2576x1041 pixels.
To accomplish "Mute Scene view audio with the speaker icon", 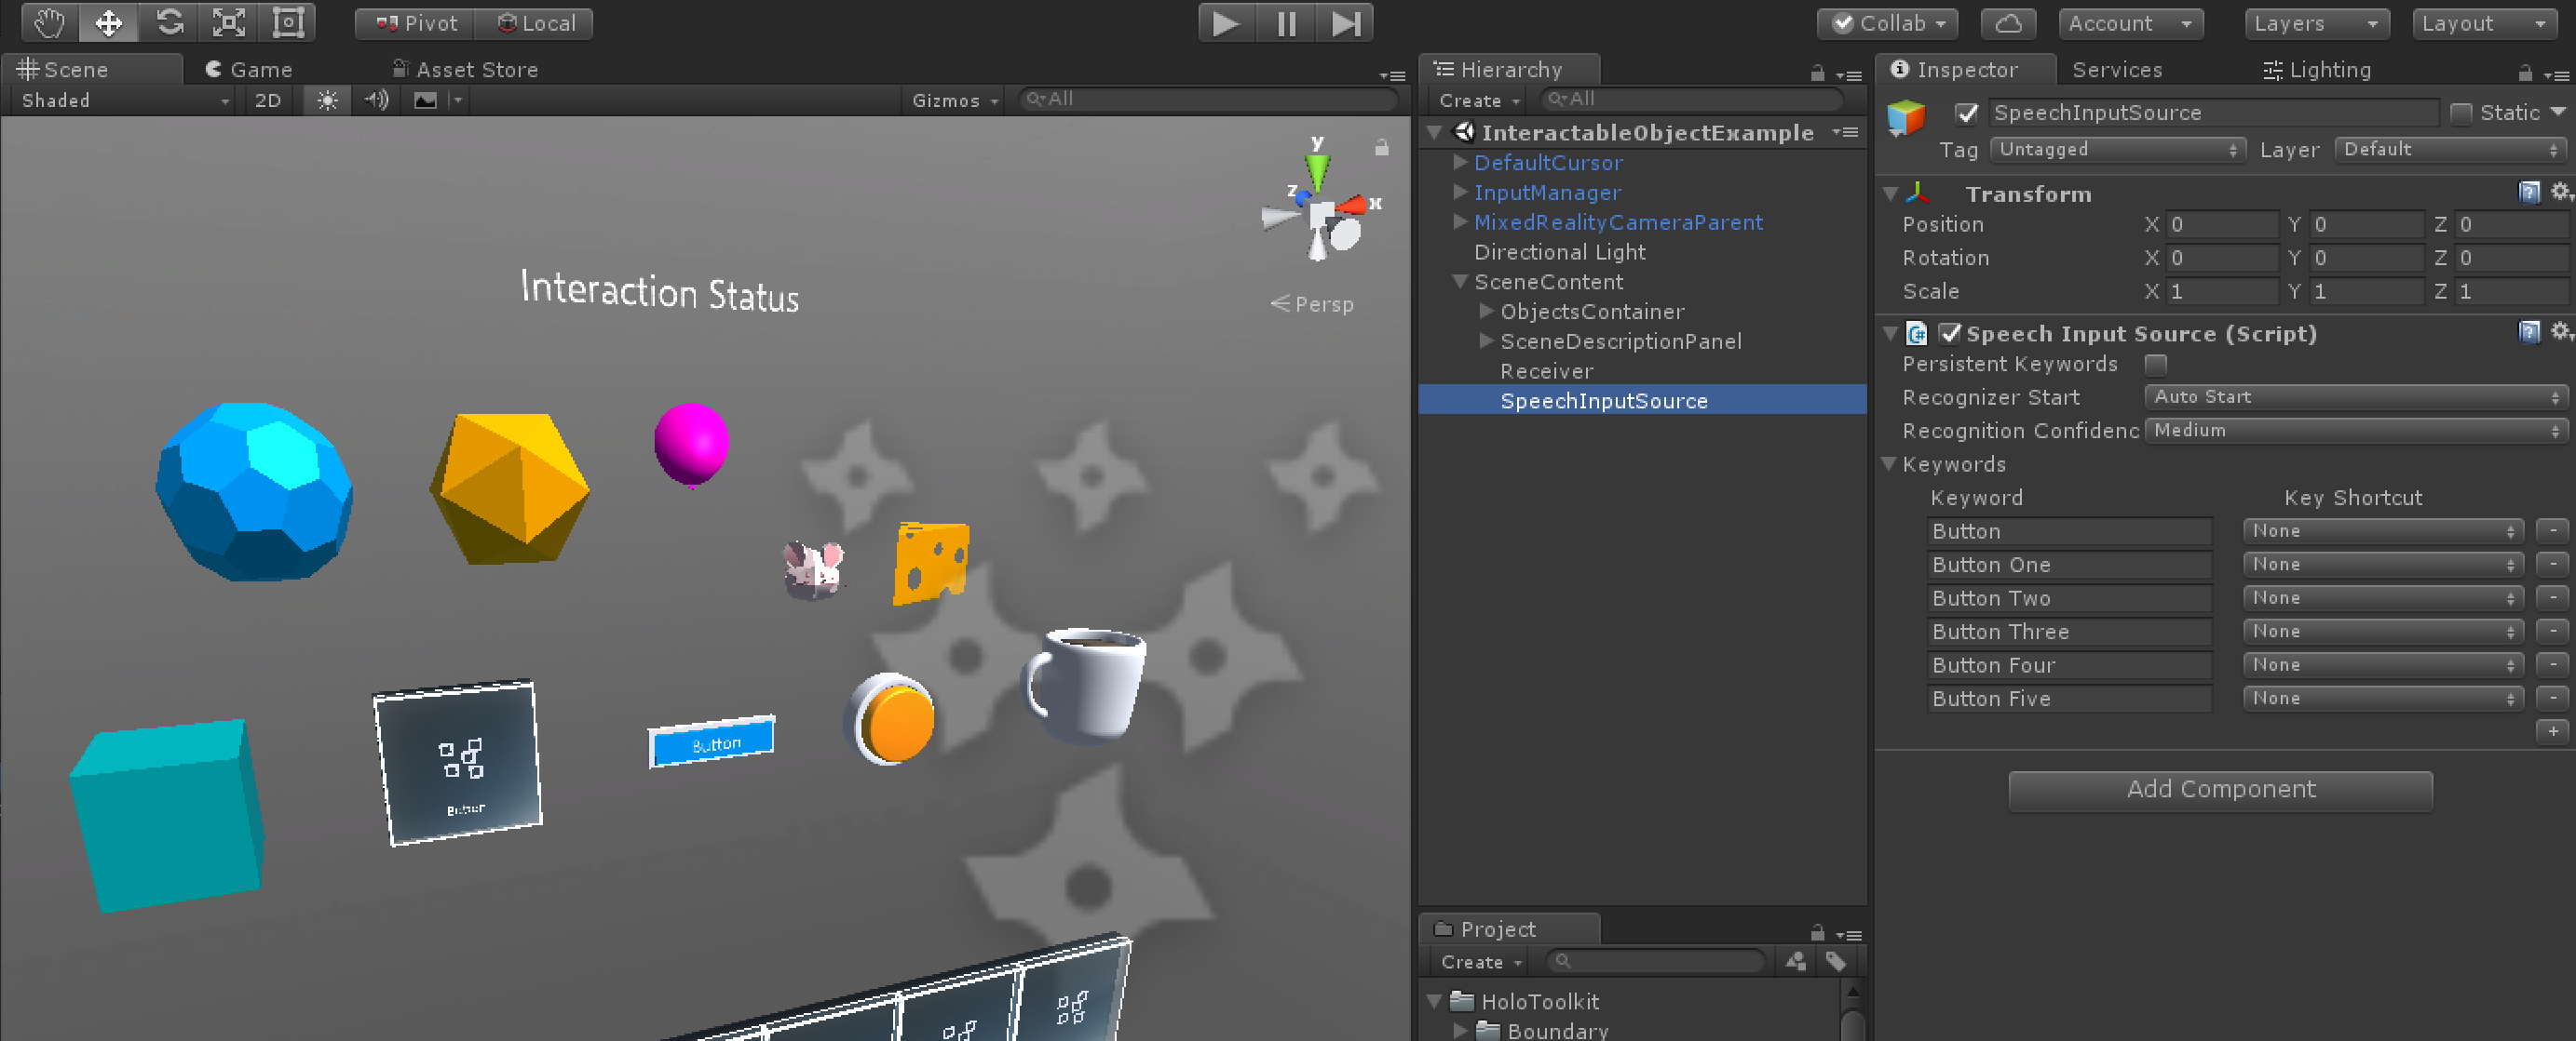I will [375, 100].
